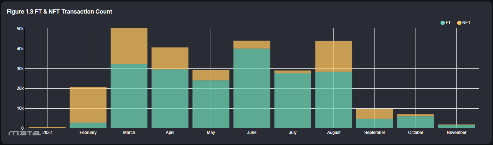This screenshot has width=493, height=145.
Task: Toggle the FT legend series
Action: pos(446,23)
